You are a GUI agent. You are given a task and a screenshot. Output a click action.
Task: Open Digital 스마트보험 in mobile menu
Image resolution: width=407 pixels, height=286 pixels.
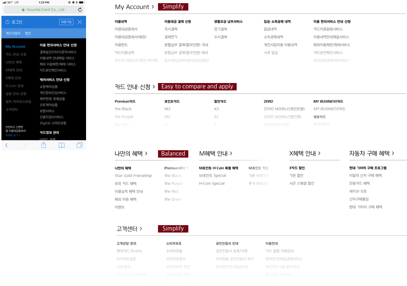(53, 123)
